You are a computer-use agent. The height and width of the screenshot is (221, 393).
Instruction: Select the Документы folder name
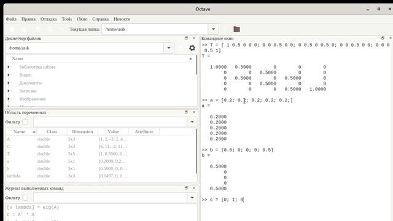click(30, 83)
